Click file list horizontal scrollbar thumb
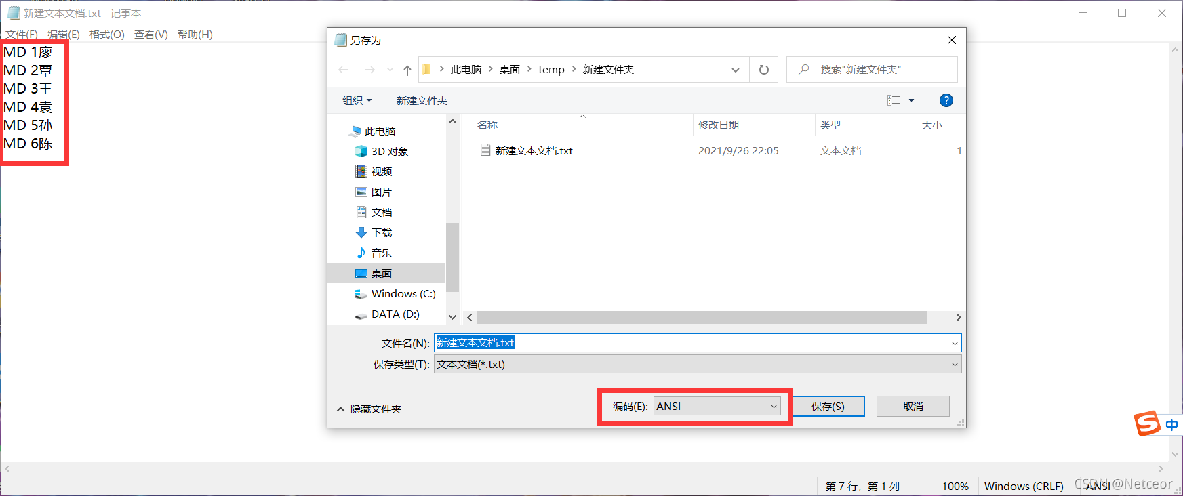 pyautogui.click(x=702, y=317)
